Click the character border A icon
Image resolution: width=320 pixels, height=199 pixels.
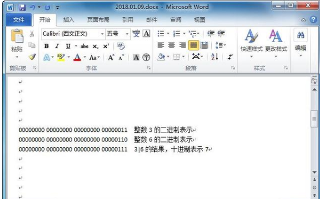pyautogui.click(x=147, y=34)
